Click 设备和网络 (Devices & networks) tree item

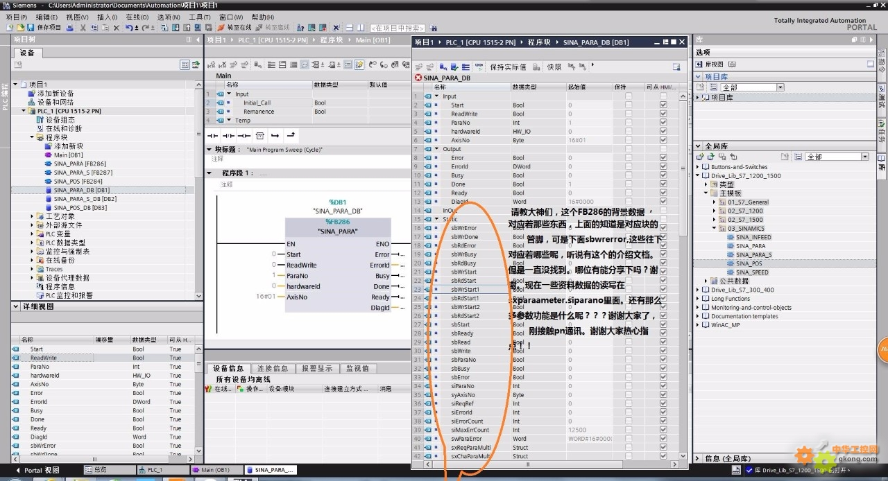pyautogui.click(x=55, y=102)
